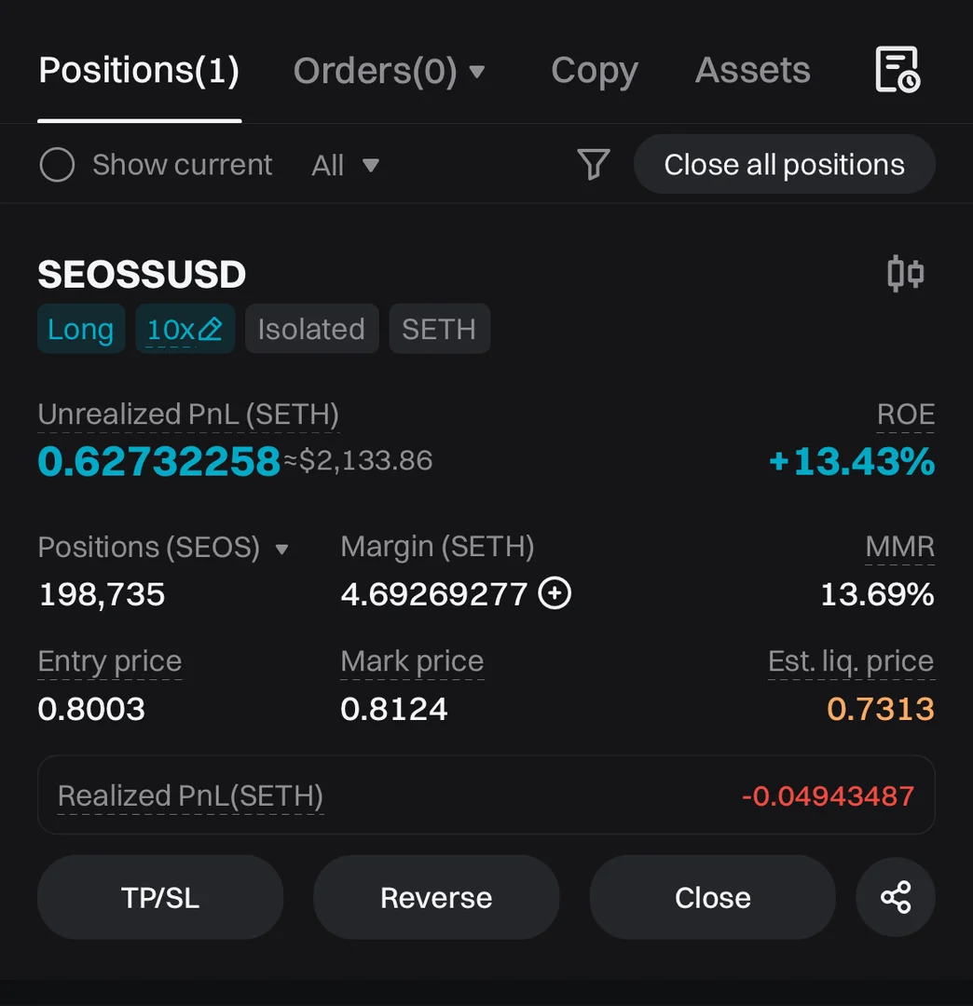973x1006 pixels.
Task: Open the SEOSSUSD candlestick chart icon
Action: coord(905,274)
